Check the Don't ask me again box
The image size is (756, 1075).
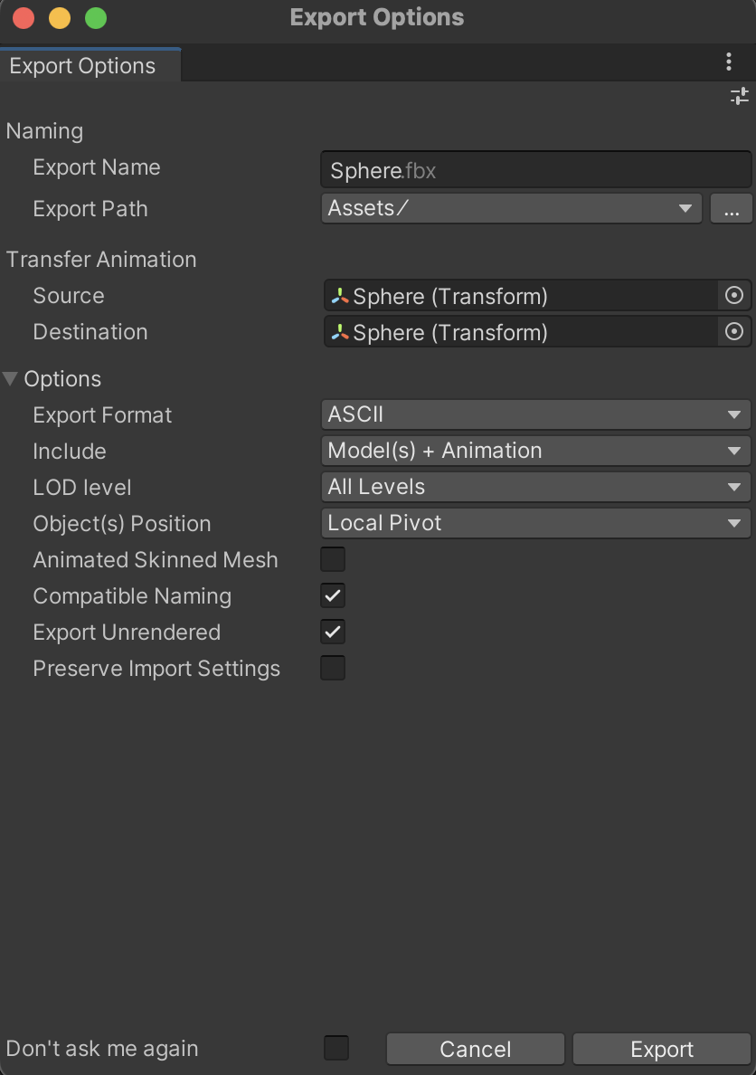point(336,1048)
